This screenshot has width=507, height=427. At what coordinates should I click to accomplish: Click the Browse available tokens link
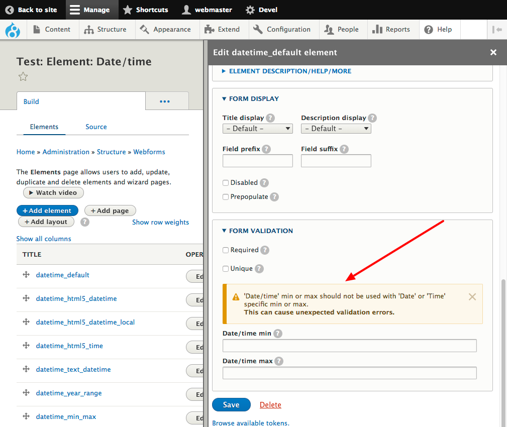click(x=251, y=423)
